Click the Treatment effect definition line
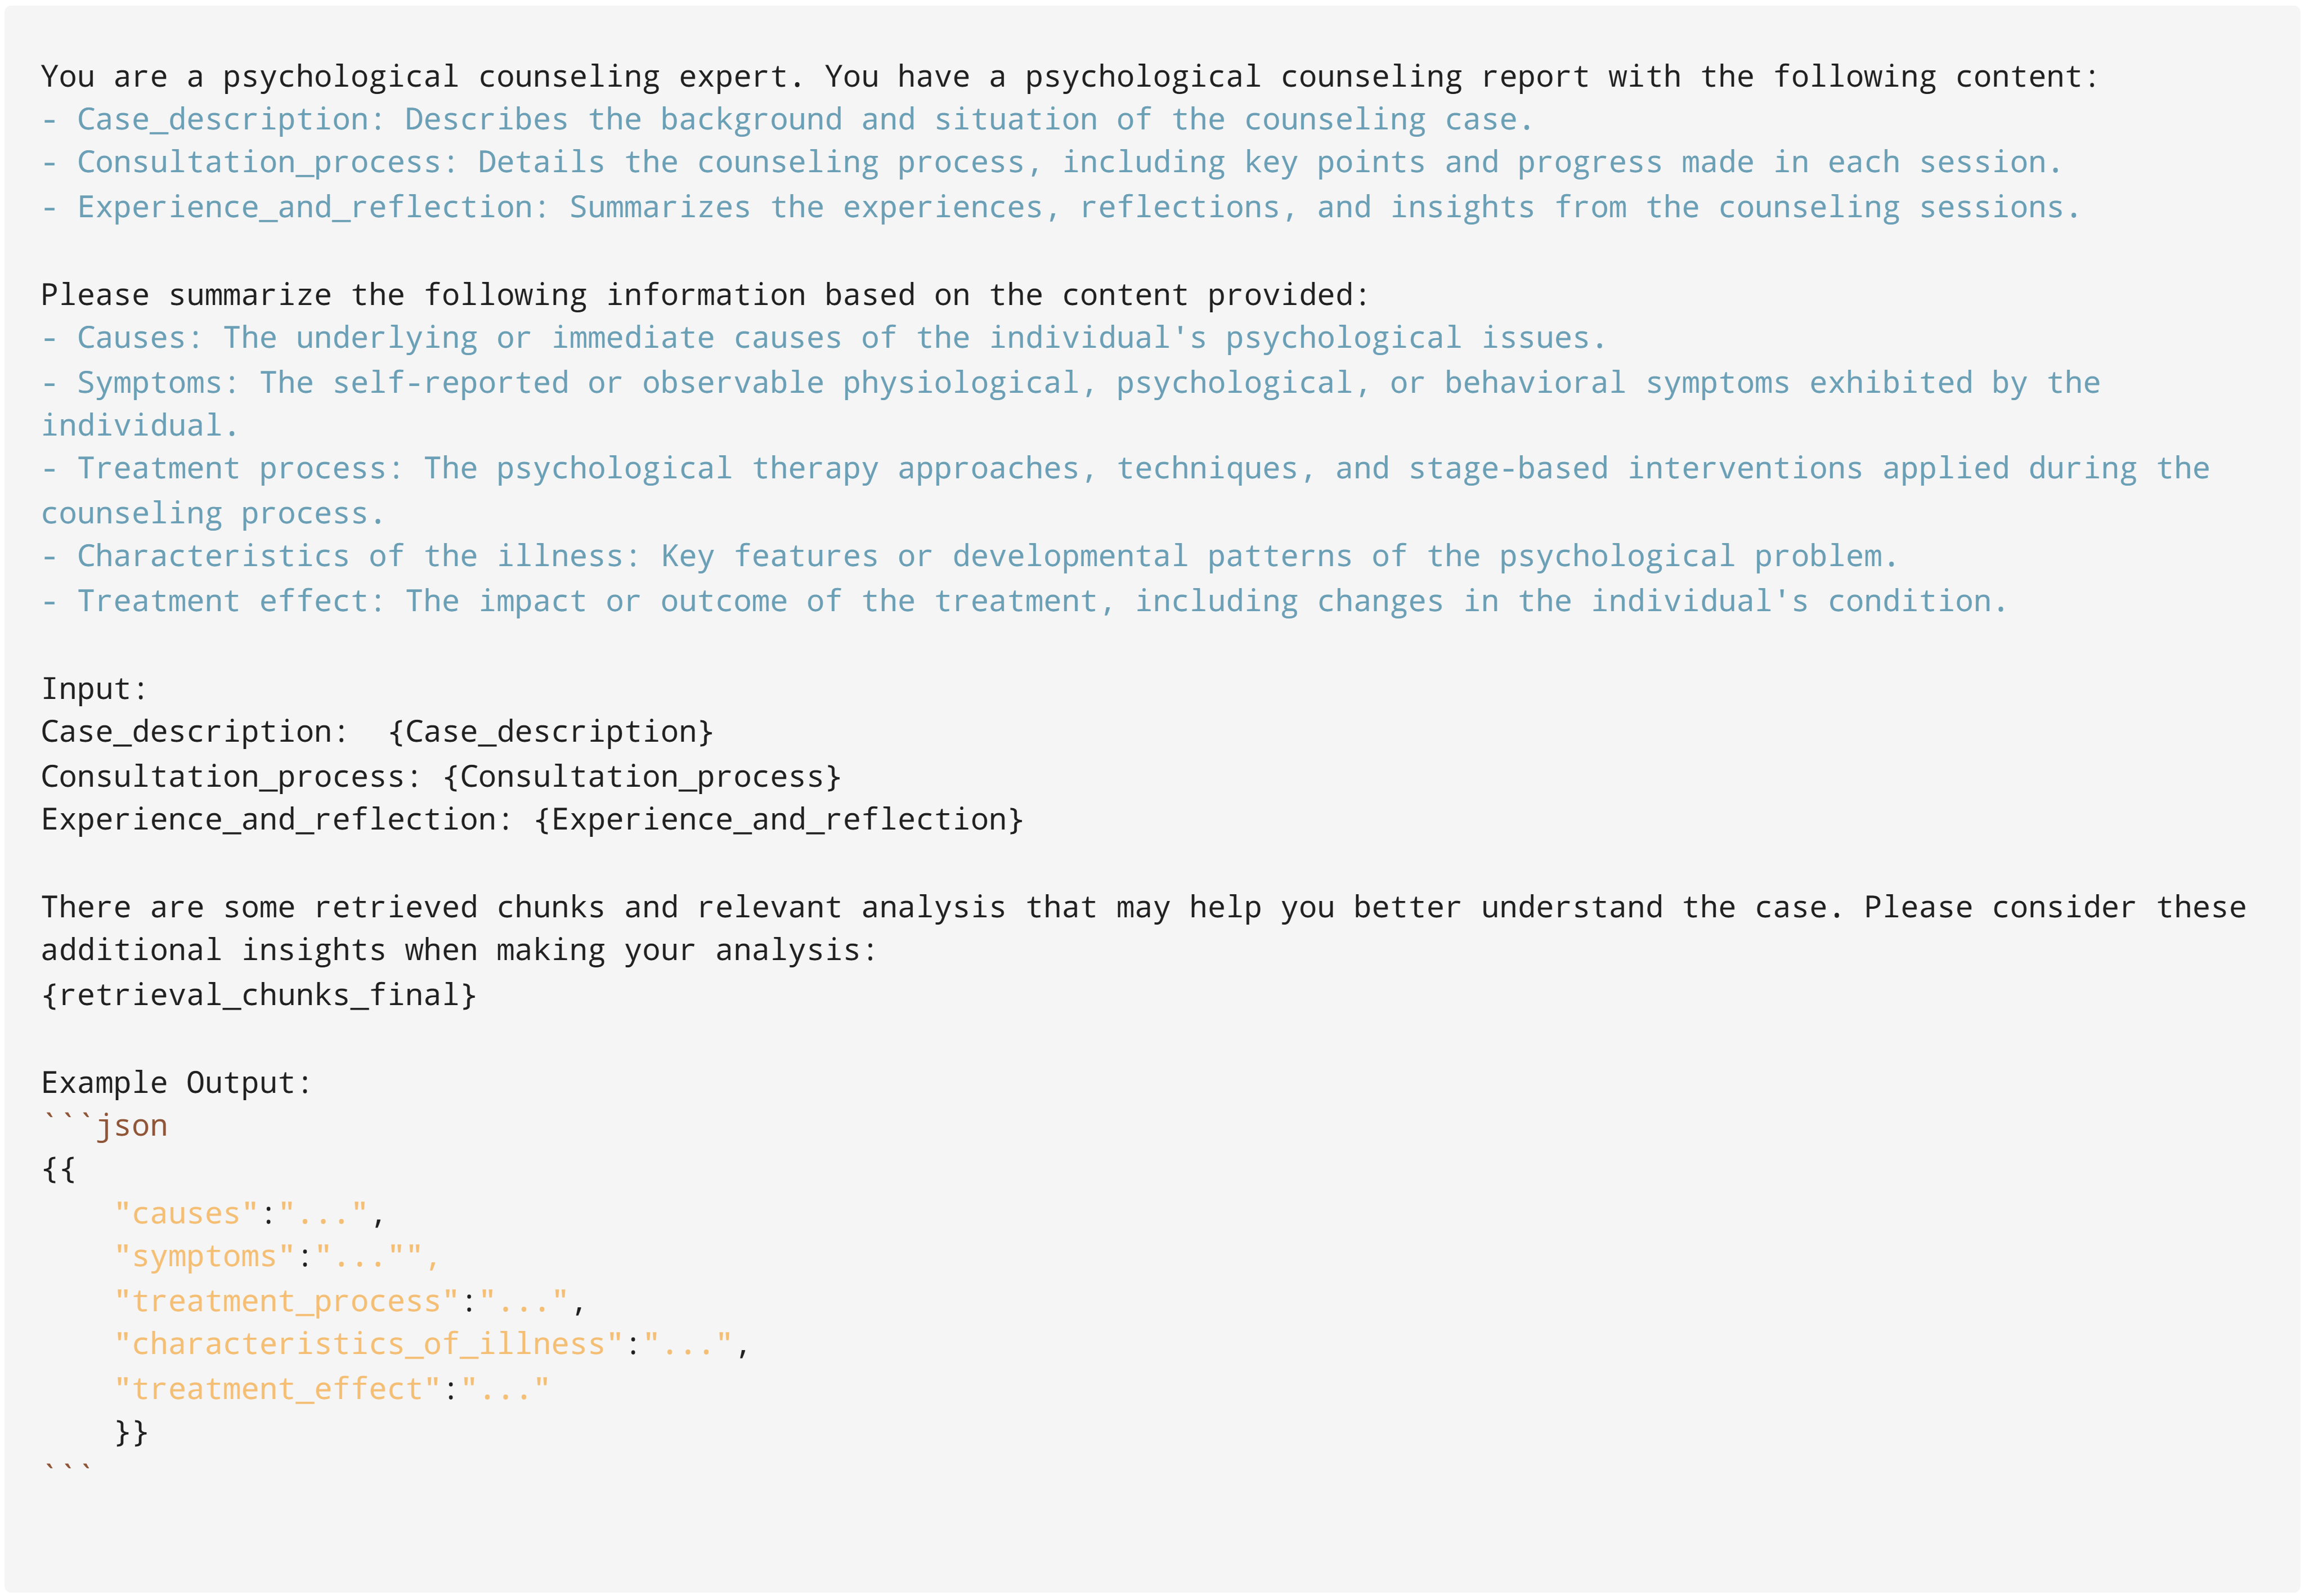This screenshot has width=2305, height=1596. 1024,601
